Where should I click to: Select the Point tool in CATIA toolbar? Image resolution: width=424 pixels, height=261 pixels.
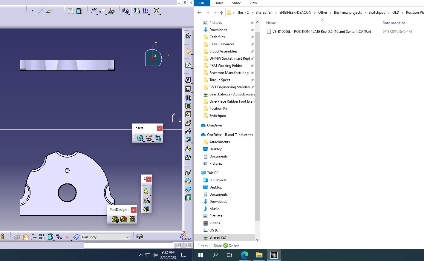tap(33, 11)
